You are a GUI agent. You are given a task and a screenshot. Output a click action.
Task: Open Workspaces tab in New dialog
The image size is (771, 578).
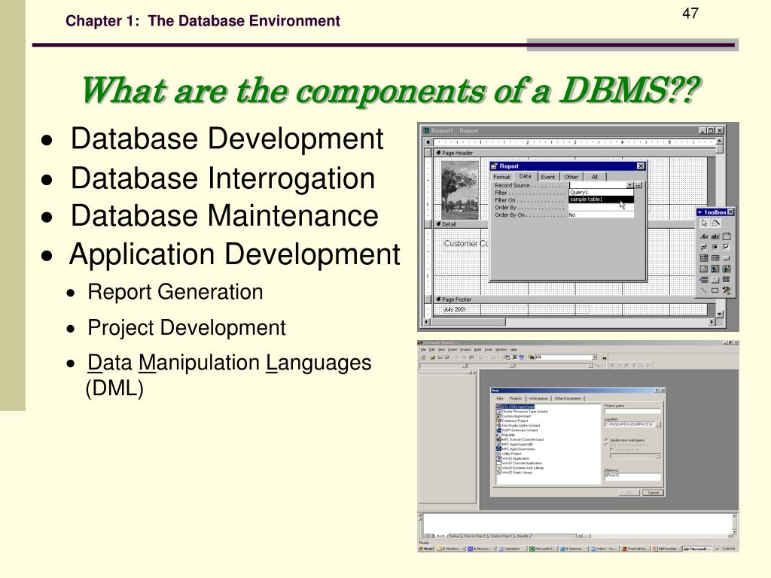click(x=538, y=398)
